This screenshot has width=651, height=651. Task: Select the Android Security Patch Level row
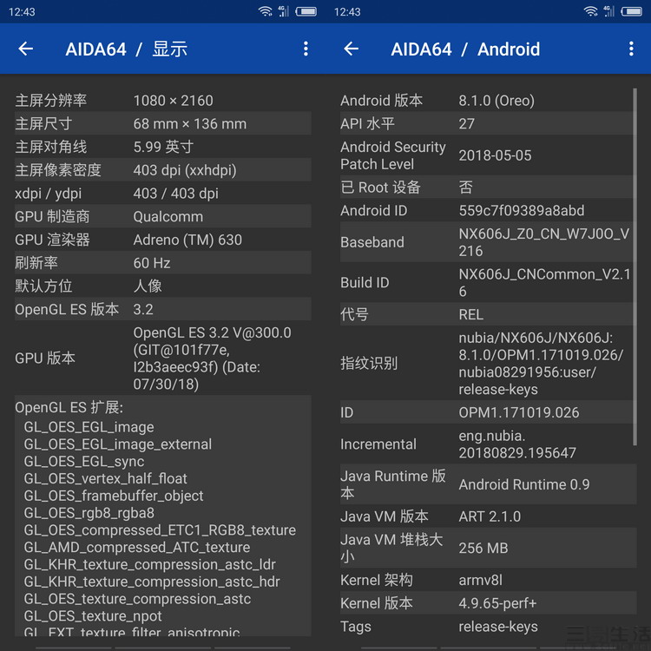[x=486, y=155]
